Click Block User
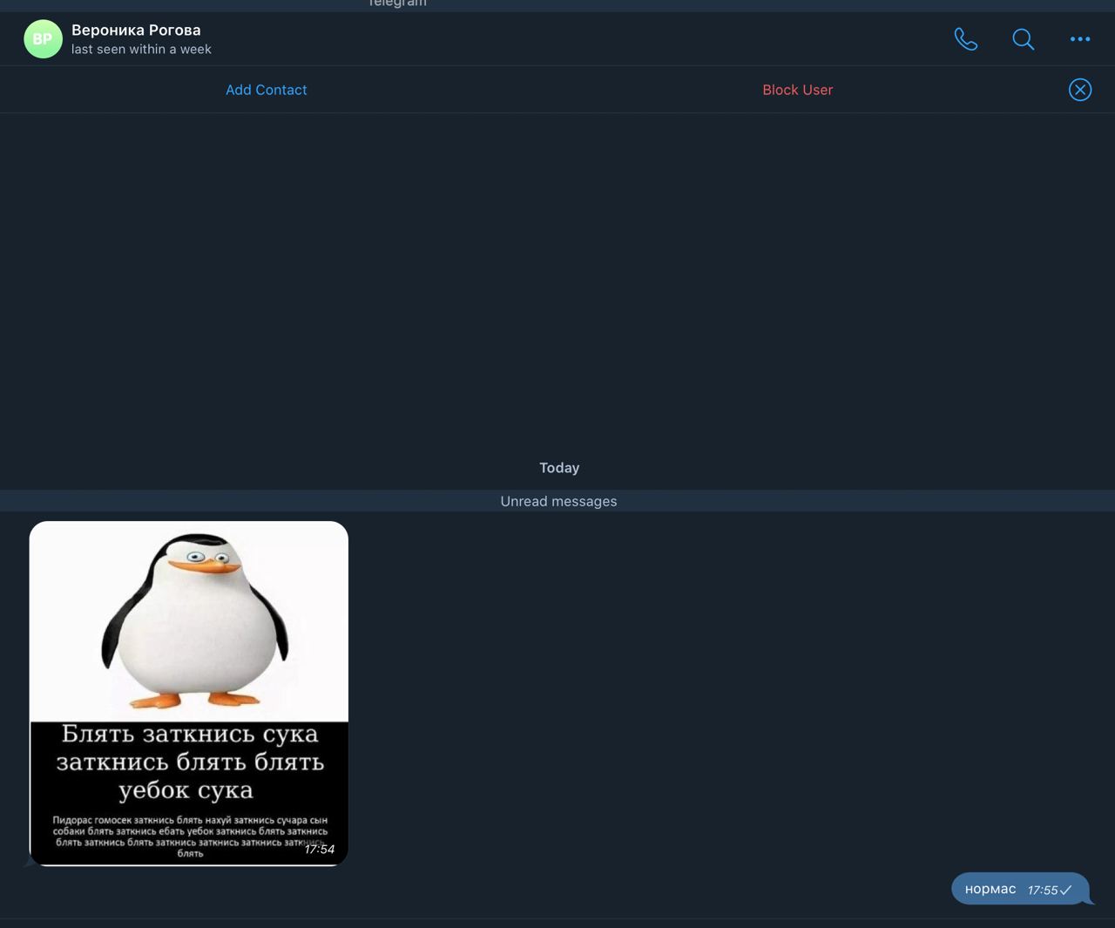The width and height of the screenshot is (1115, 928). (x=798, y=90)
